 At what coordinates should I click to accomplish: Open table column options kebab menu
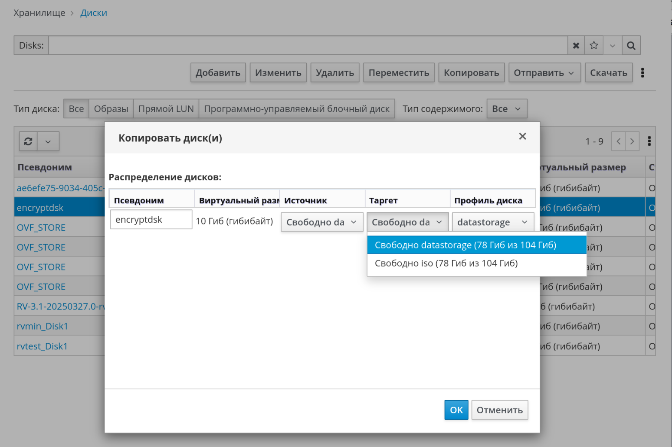pyautogui.click(x=649, y=141)
